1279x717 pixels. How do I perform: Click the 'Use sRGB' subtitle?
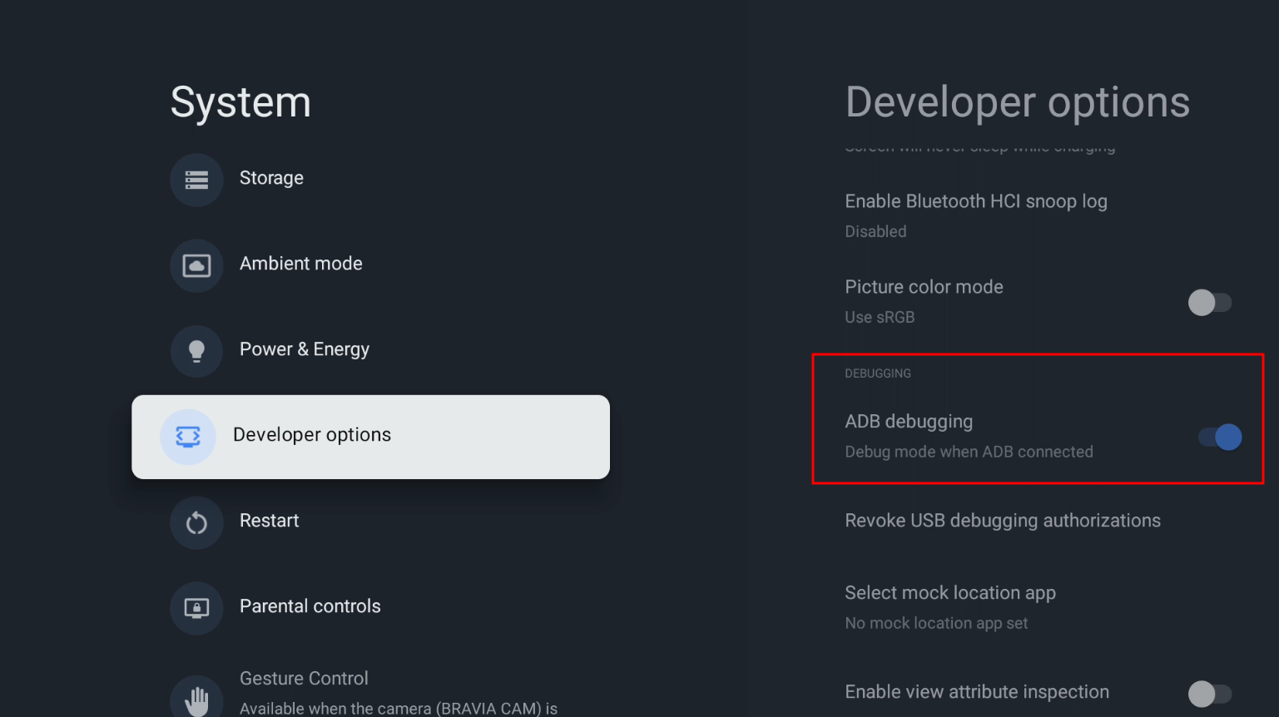[880, 317]
